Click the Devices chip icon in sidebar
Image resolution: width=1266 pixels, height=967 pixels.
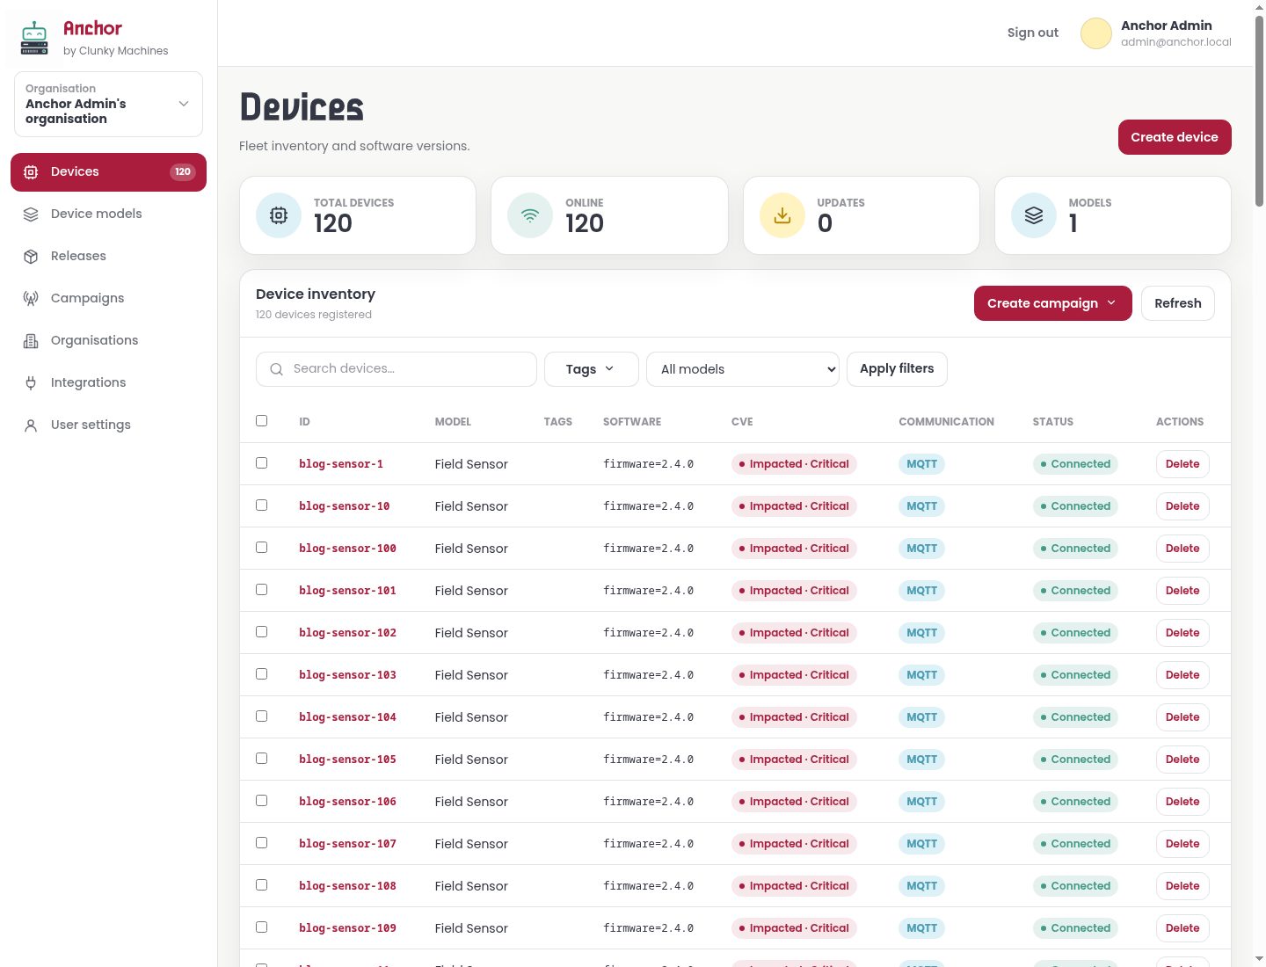[31, 172]
